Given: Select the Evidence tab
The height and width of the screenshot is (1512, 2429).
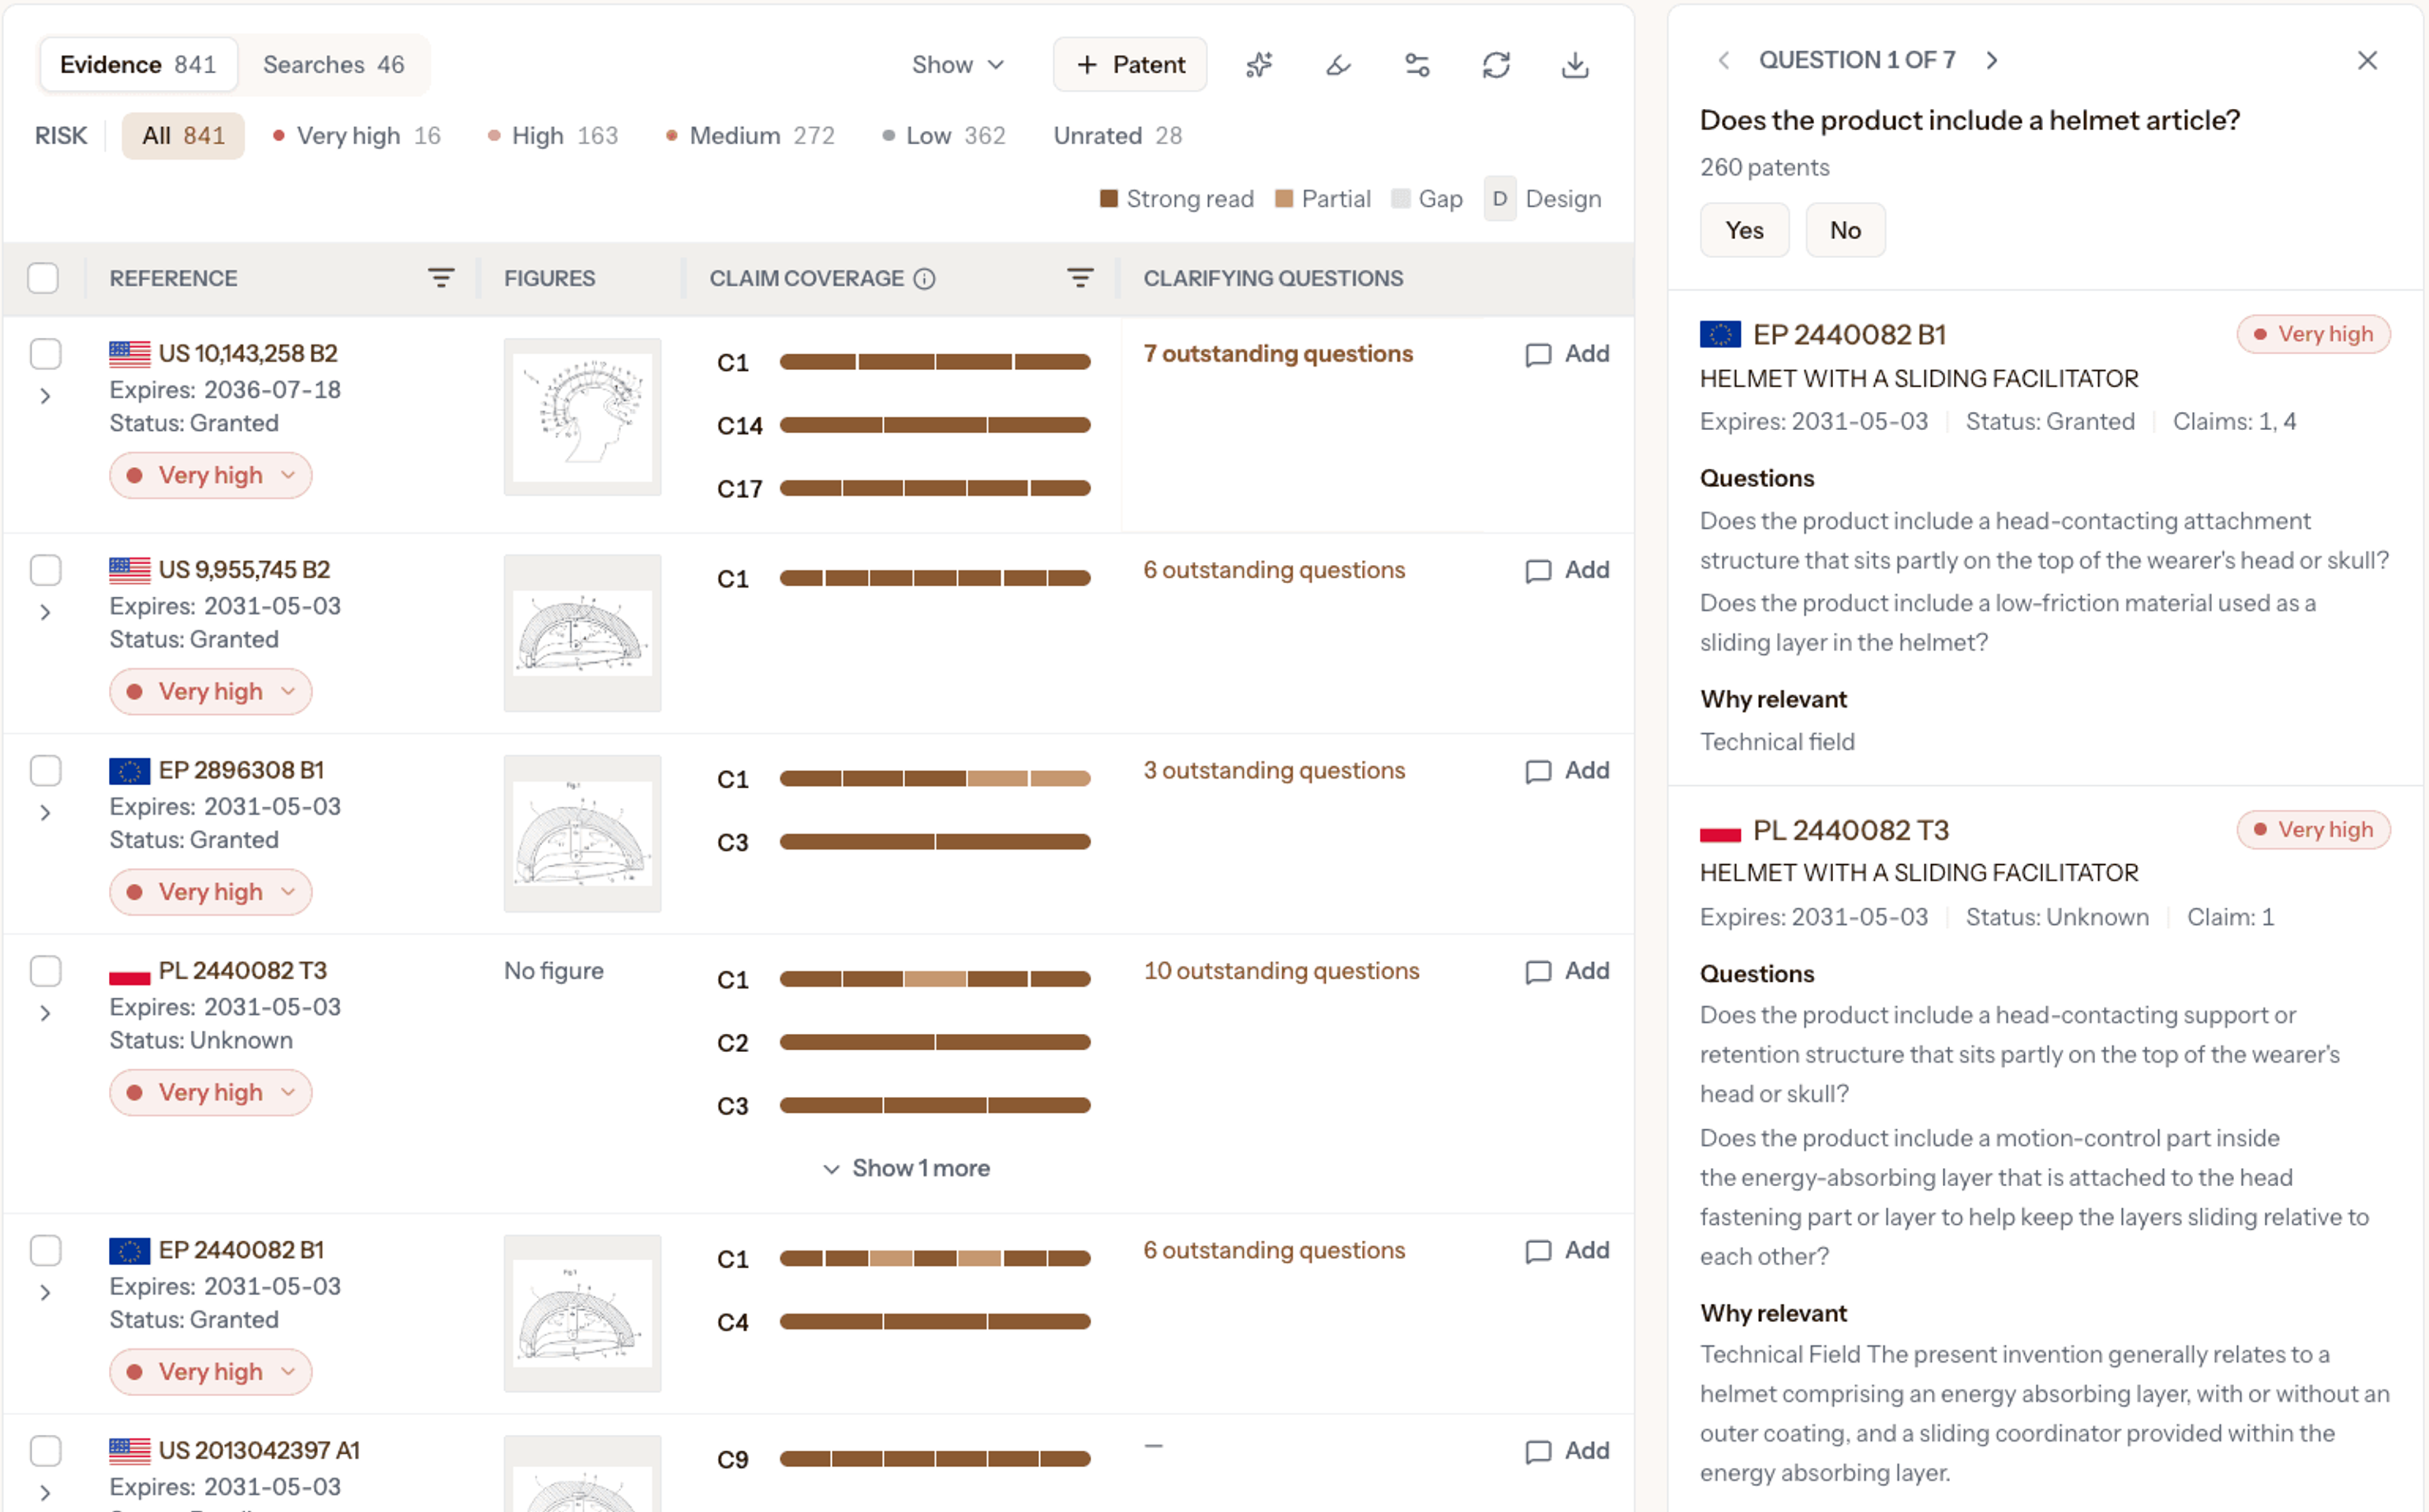Looking at the screenshot, I should coord(138,65).
